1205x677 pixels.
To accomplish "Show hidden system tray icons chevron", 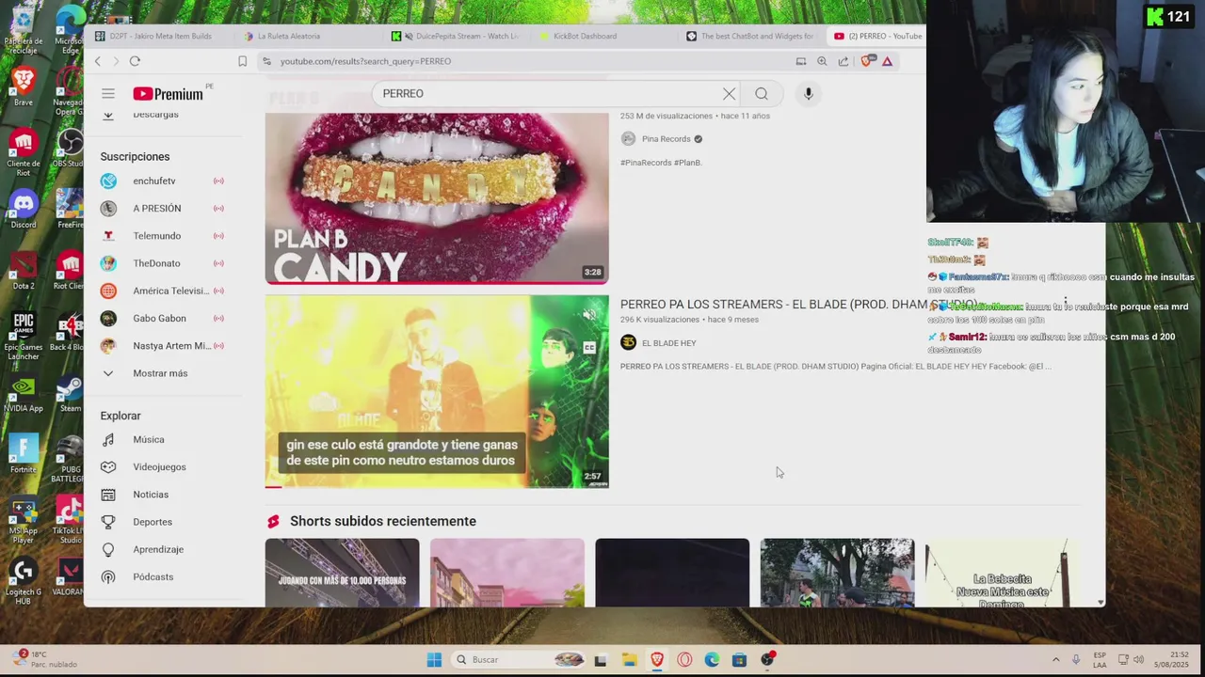I will (1055, 660).
